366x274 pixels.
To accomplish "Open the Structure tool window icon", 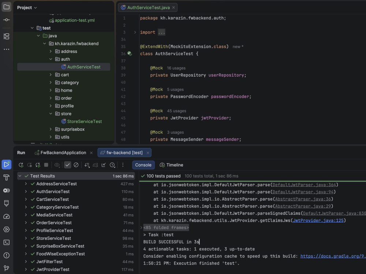I will click(6, 36).
